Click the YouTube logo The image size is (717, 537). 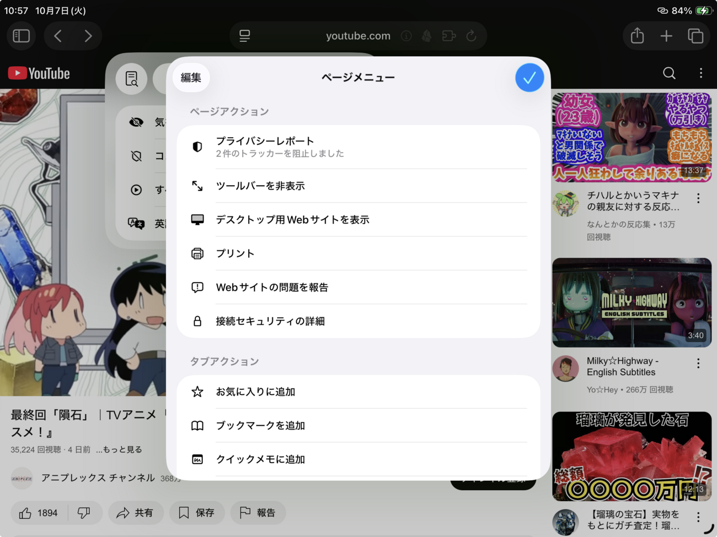point(39,73)
